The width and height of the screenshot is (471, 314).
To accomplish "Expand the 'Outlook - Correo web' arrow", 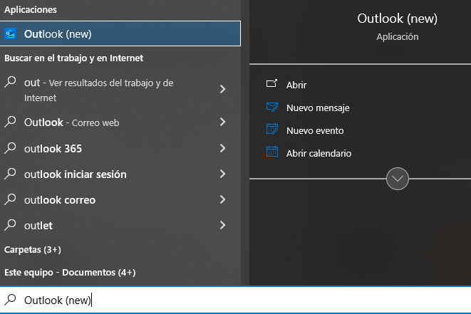I will 222,122.
